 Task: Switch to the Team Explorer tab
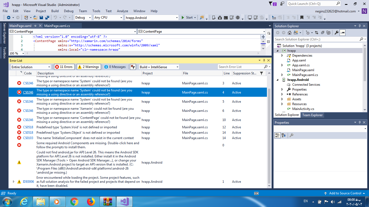[312, 115]
